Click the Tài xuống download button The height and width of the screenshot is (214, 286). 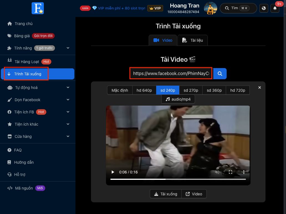[166, 194]
